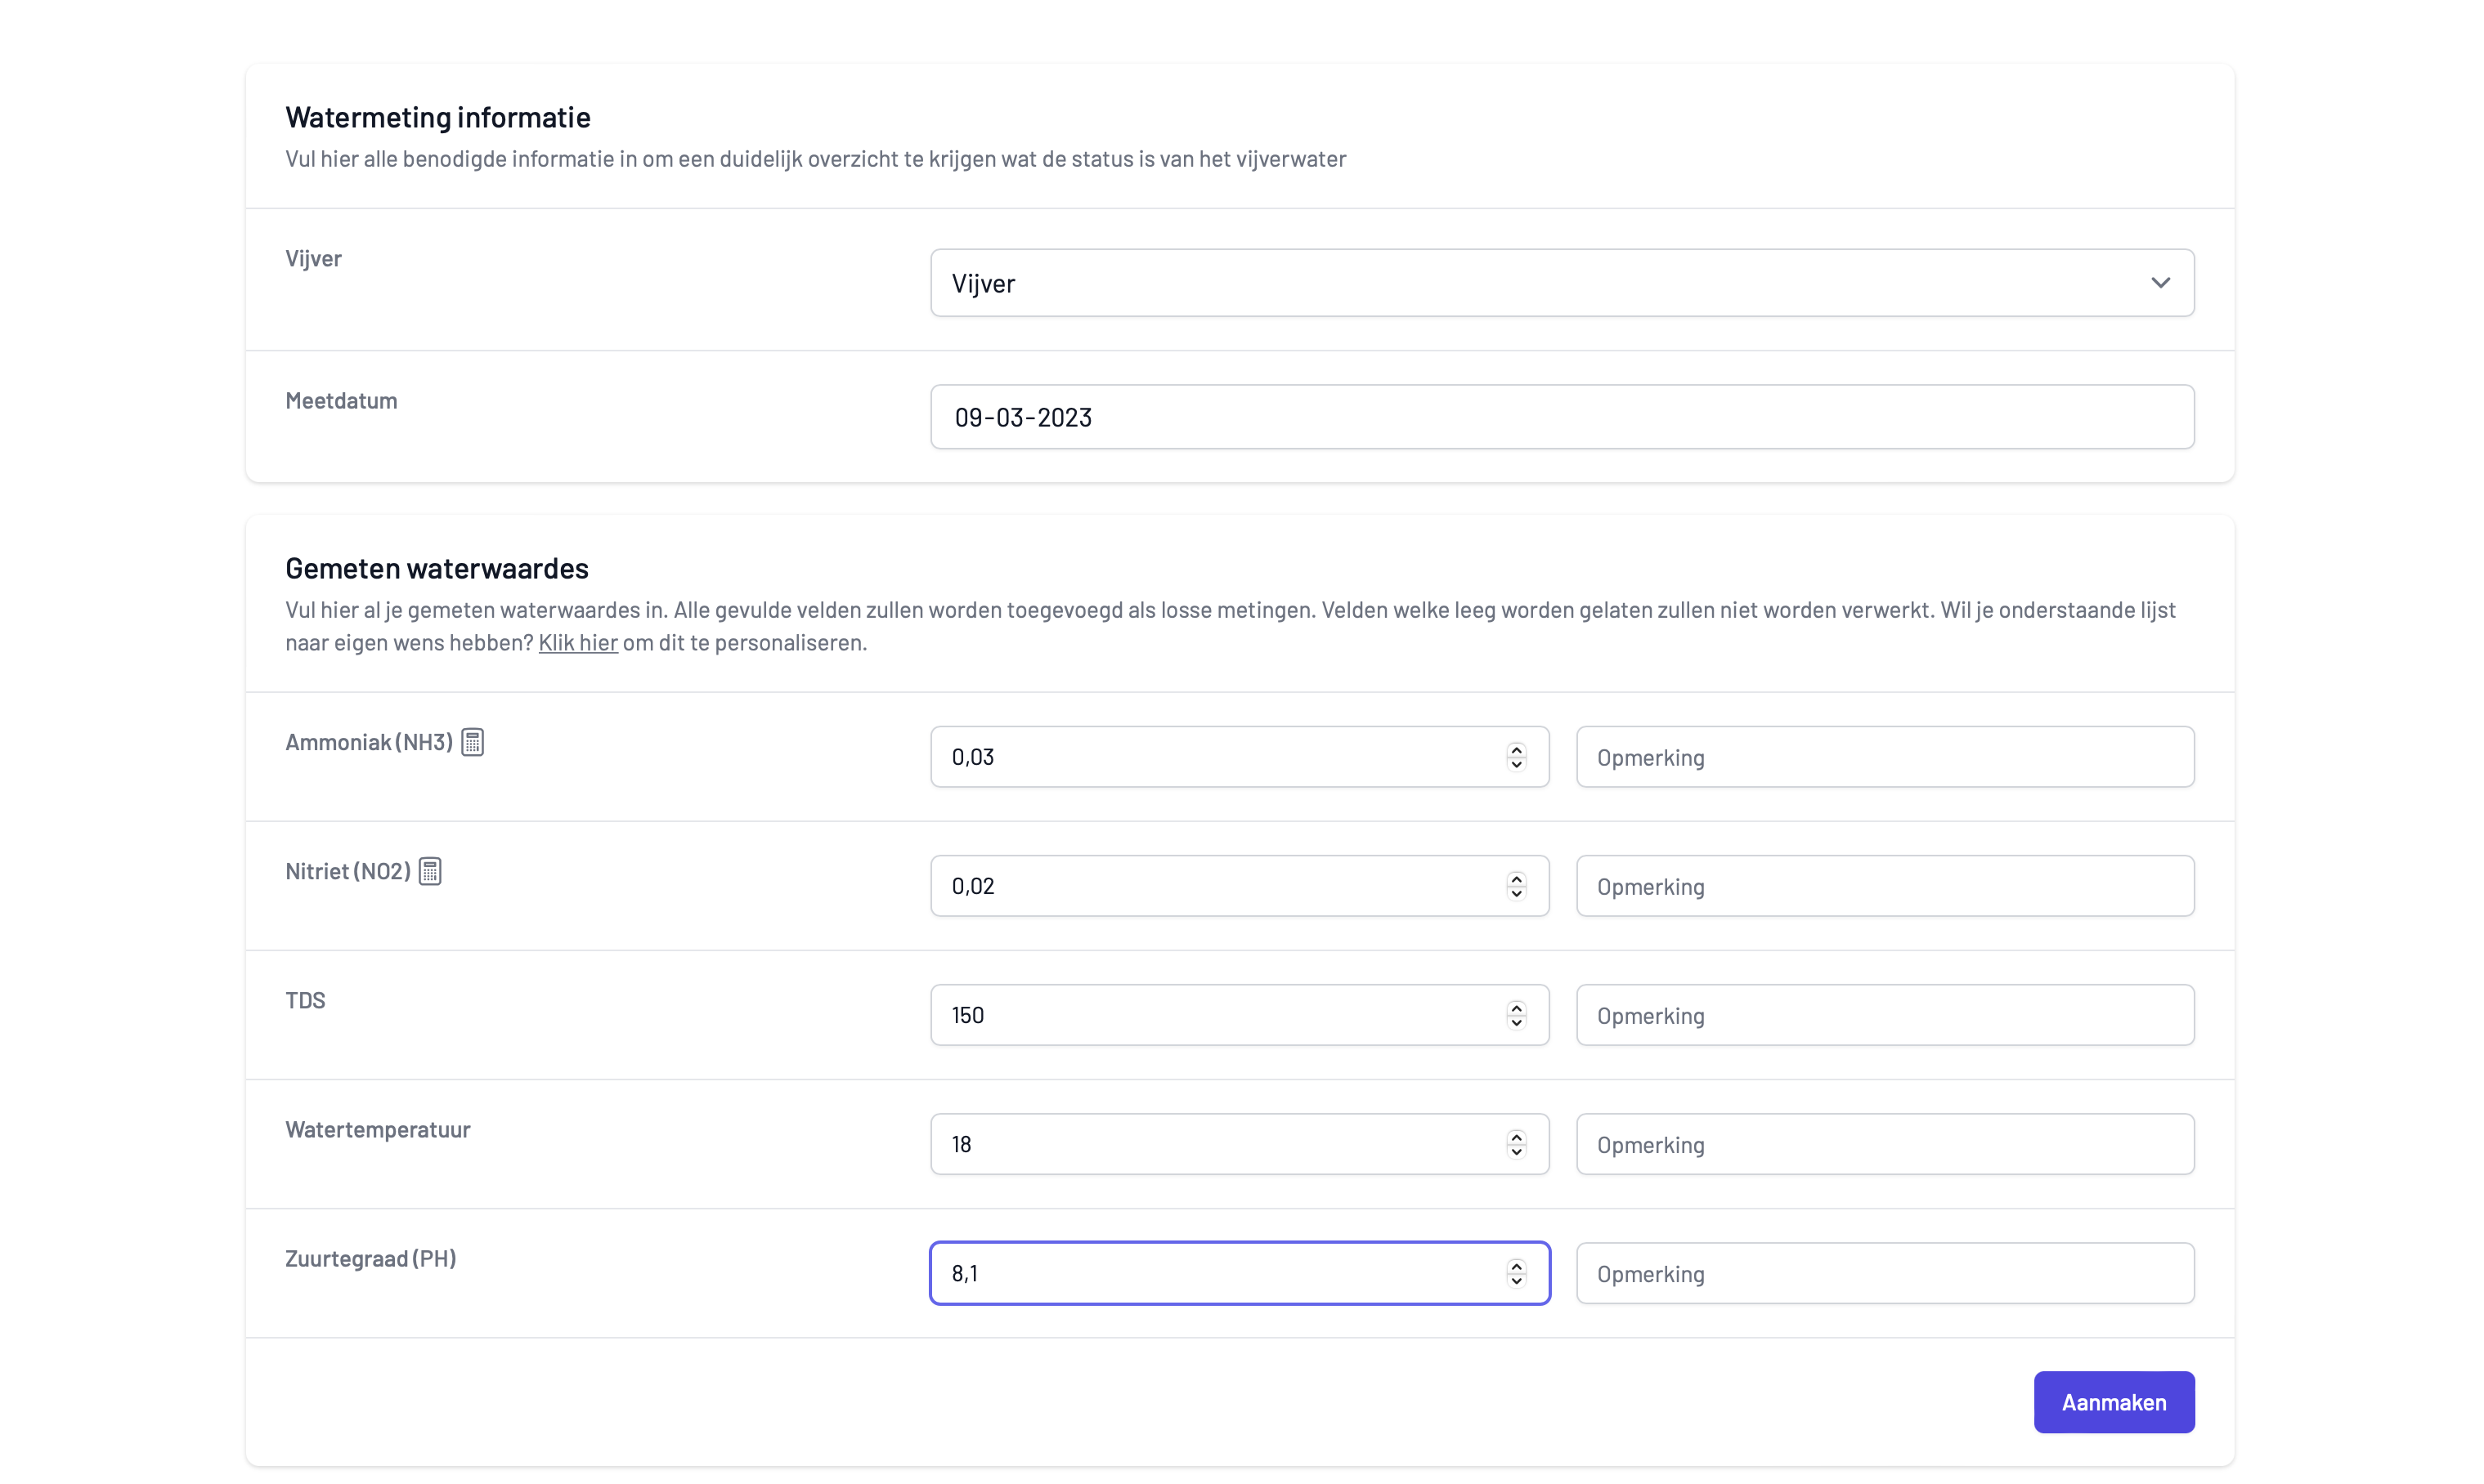
Task: Select the 'Nitriet (NO2)' label text
Action: (348, 871)
